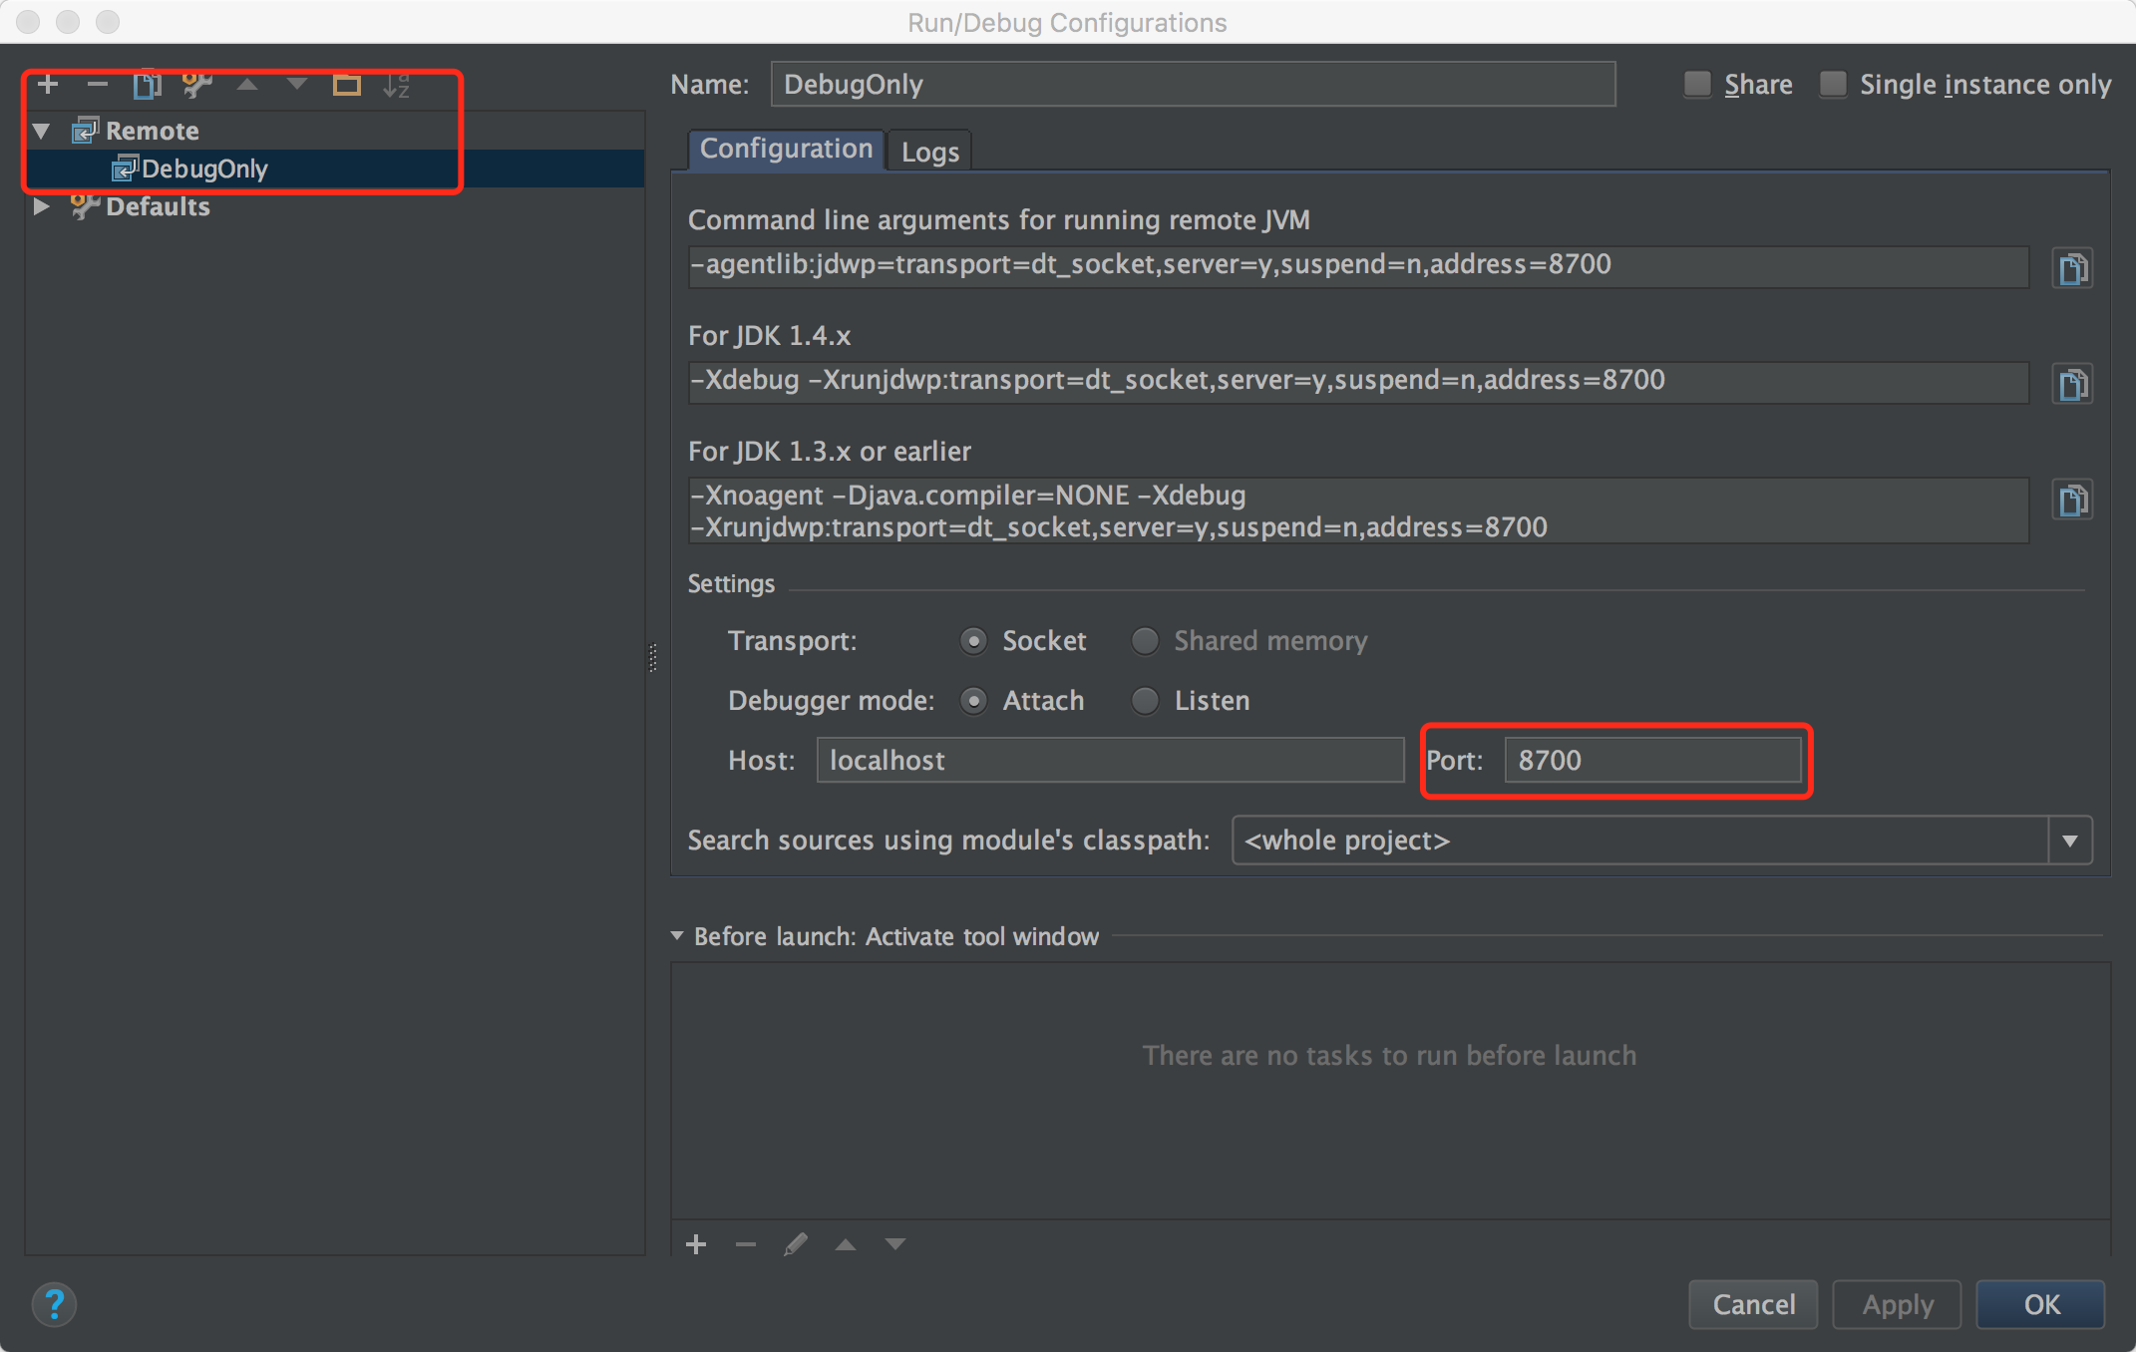
Task: Click the sort configurations alphabetically icon
Action: [x=396, y=85]
